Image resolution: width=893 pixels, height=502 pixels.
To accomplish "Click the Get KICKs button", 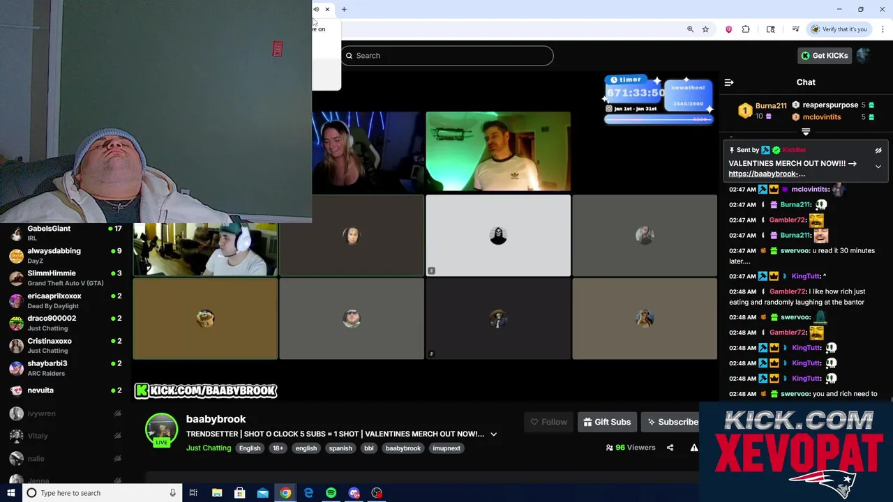I will click(x=825, y=56).
